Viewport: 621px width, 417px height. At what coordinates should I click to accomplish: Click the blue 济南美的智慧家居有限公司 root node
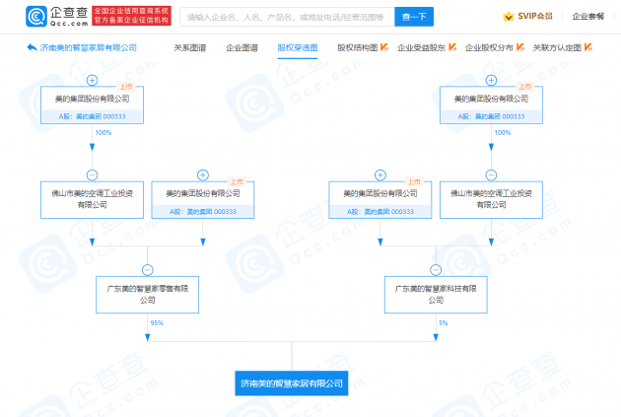tap(292, 383)
